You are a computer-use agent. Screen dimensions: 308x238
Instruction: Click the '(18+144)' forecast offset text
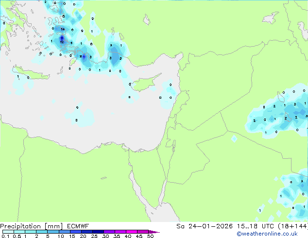coord(293,226)
